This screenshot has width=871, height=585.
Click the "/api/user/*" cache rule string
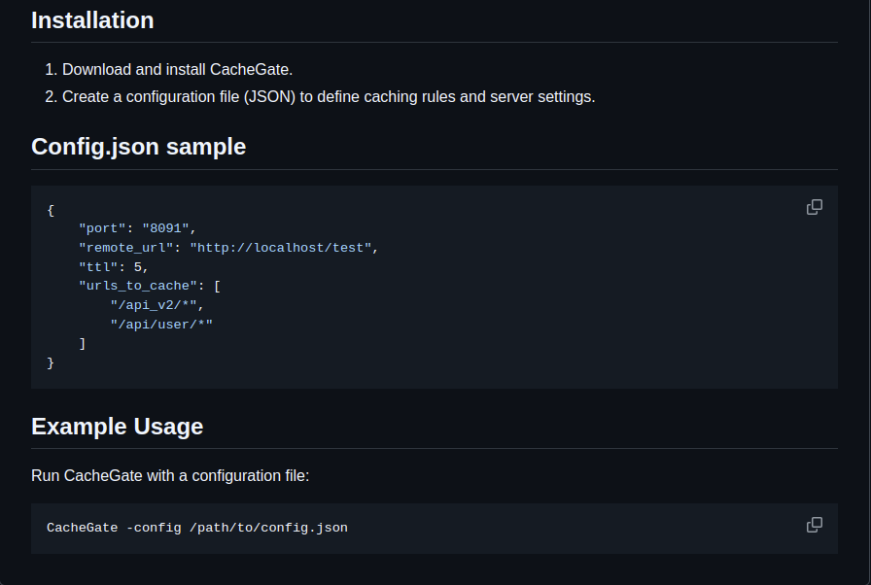pos(161,324)
